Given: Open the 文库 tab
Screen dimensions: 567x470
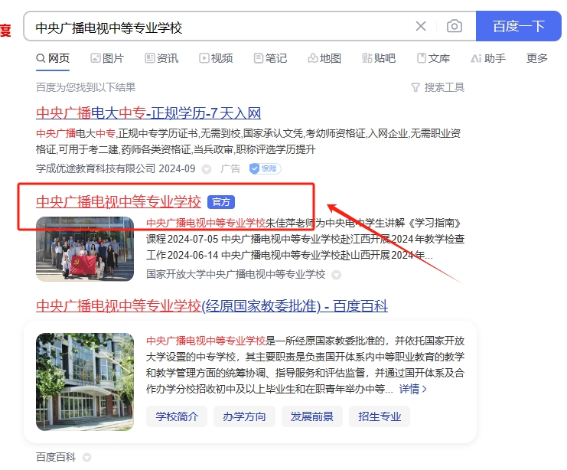Looking at the screenshot, I should point(433,58).
